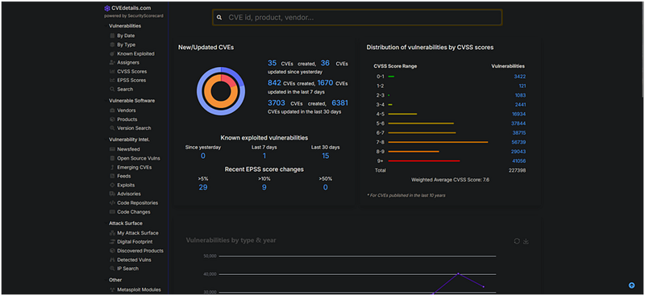Viewport: 645px width, 296px height.
Task: Click the icon beside Digital Footprint
Action: (x=112, y=242)
